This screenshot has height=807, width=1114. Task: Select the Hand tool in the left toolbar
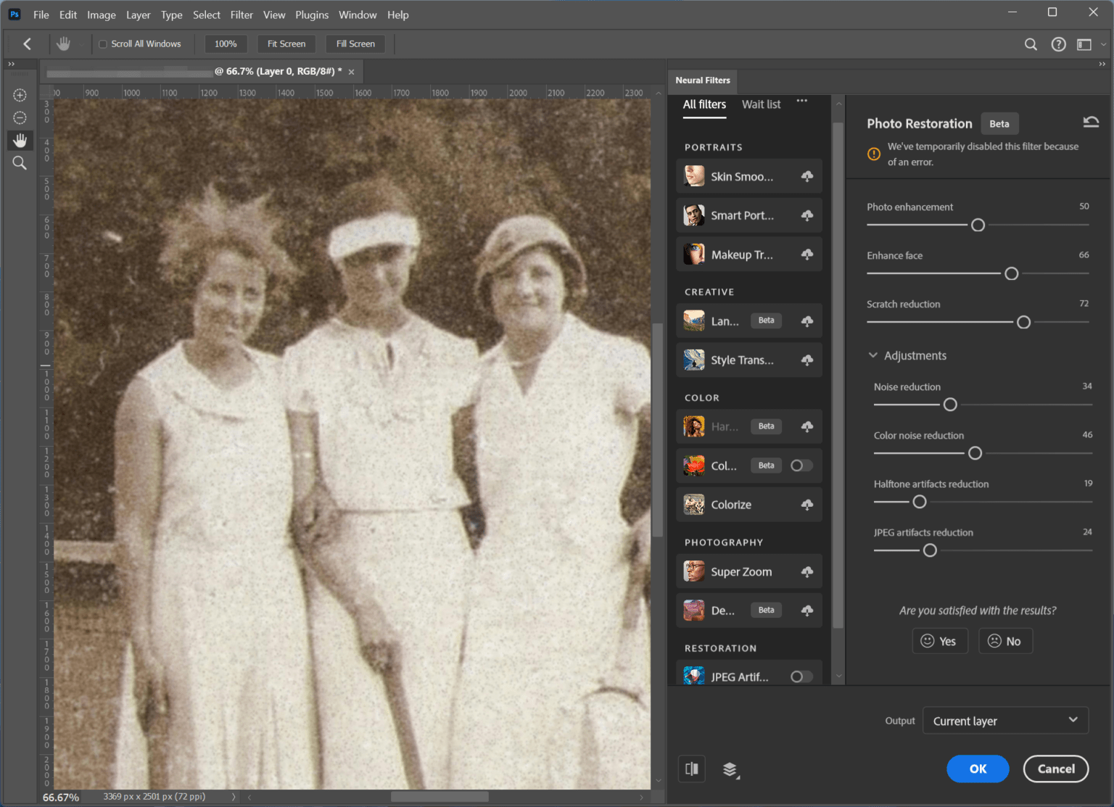pyautogui.click(x=20, y=140)
